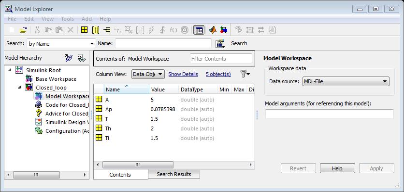Image resolution: width=404 pixels, height=192 pixels.
Task: Click the yellow grid icon for variable A
Action: tap(99, 99)
